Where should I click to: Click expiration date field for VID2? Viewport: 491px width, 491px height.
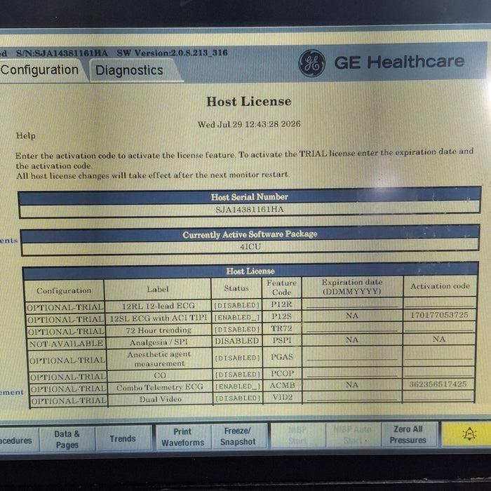(x=352, y=396)
